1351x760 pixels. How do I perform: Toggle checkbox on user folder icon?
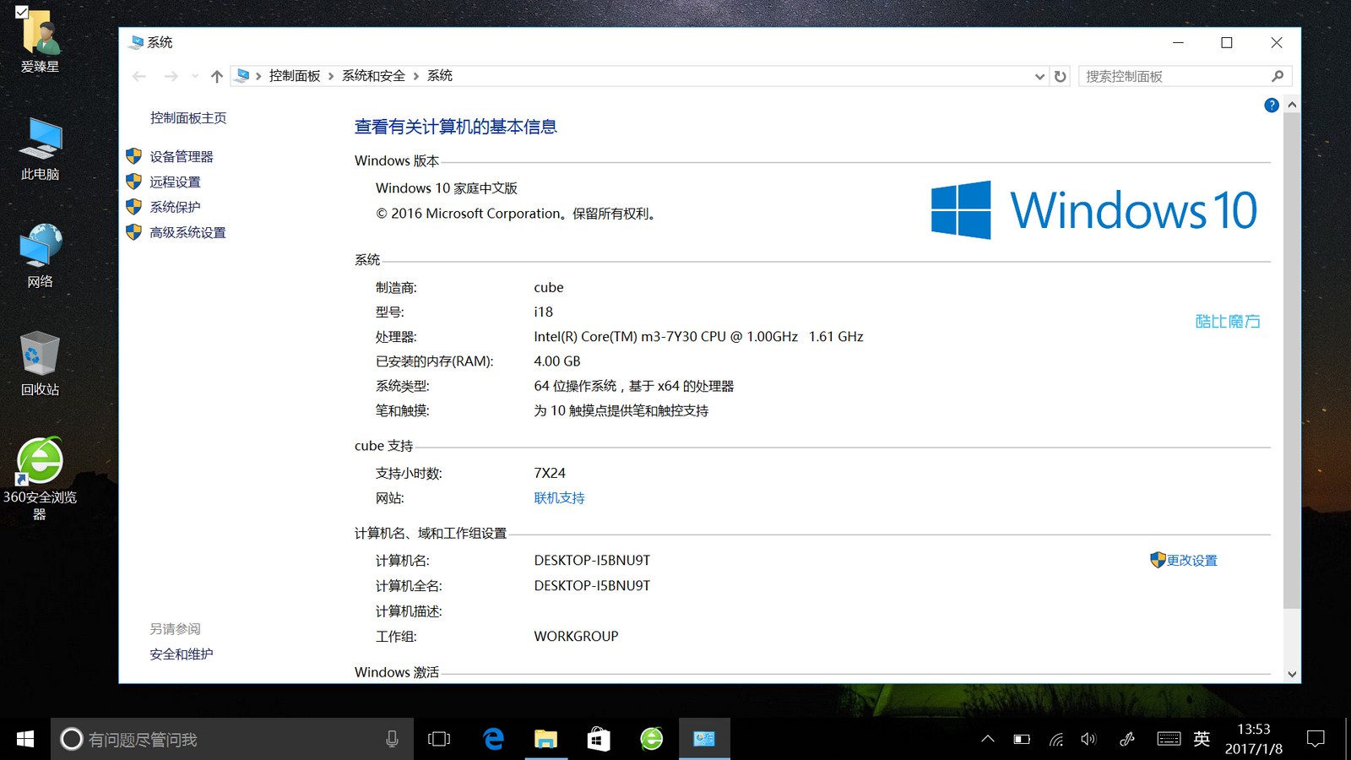tap(22, 12)
